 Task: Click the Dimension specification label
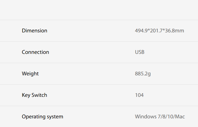tap(34, 31)
